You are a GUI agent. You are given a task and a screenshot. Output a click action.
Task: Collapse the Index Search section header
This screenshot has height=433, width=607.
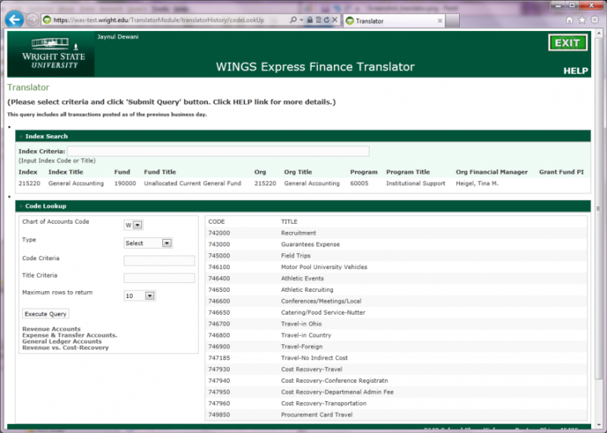[46, 136]
